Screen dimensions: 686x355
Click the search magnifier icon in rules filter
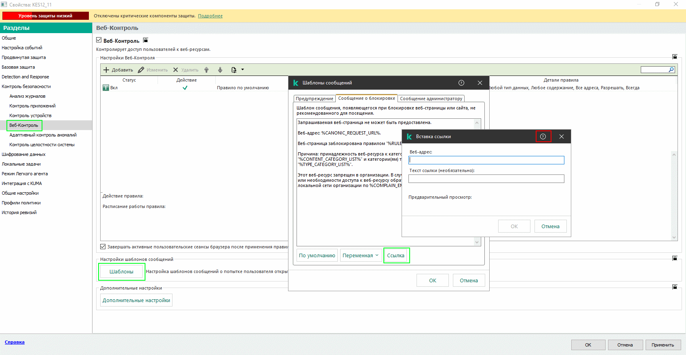tap(671, 70)
